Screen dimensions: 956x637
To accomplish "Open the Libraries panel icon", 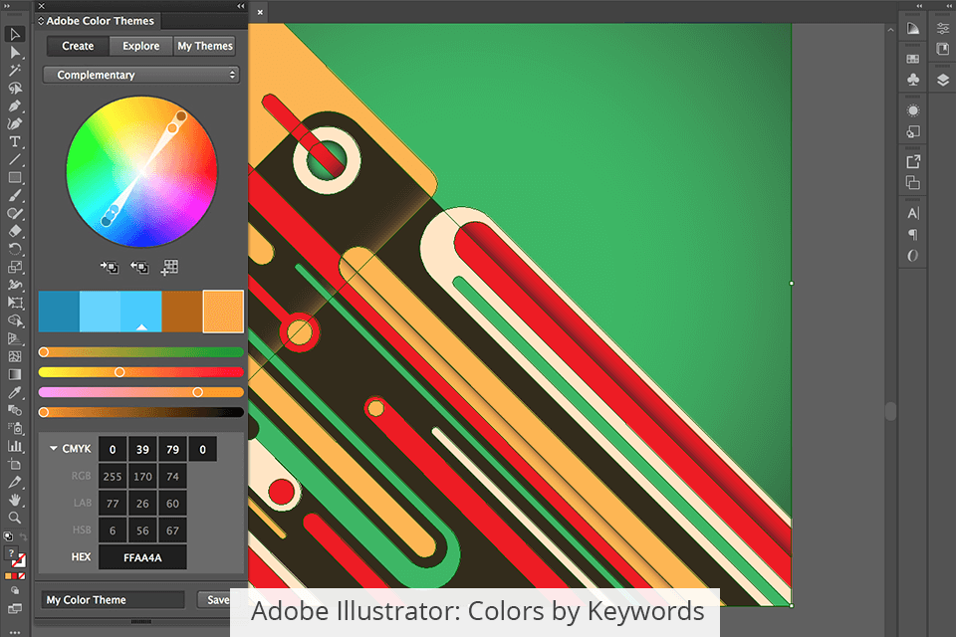I will [943, 49].
